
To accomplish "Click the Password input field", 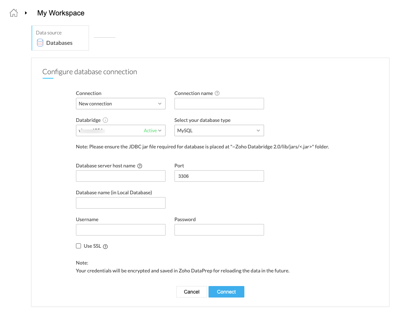I will [219, 230].
